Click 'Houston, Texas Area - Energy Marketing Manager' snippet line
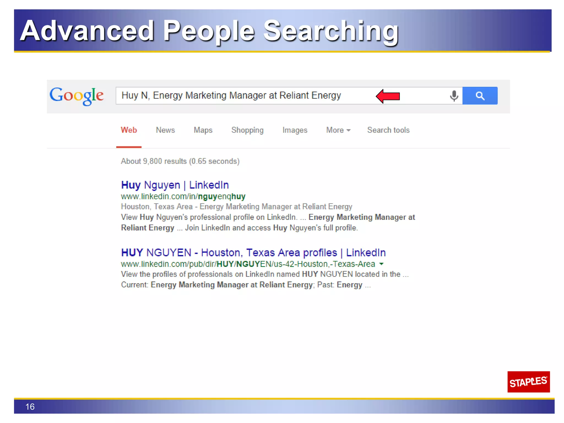564x423 pixels. pyautogui.click(x=237, y=207)
